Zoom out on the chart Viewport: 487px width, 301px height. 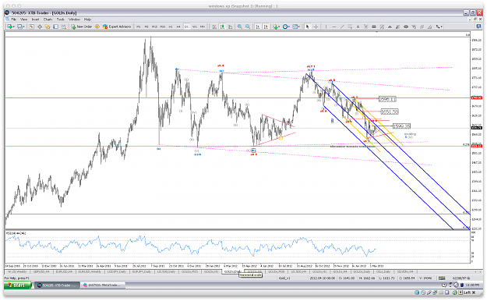point(248,27)
